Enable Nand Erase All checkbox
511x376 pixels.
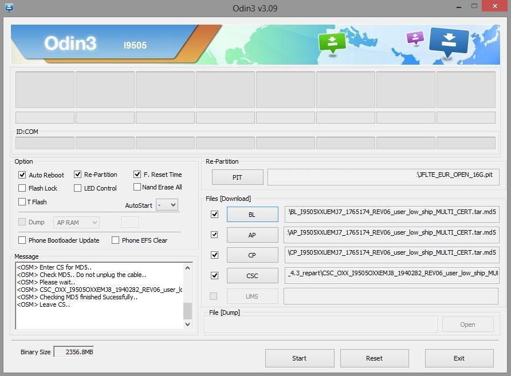tap(137, 187)
